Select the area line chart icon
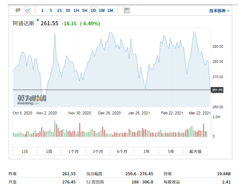This screenshot has height=190, width=248. 27,10
